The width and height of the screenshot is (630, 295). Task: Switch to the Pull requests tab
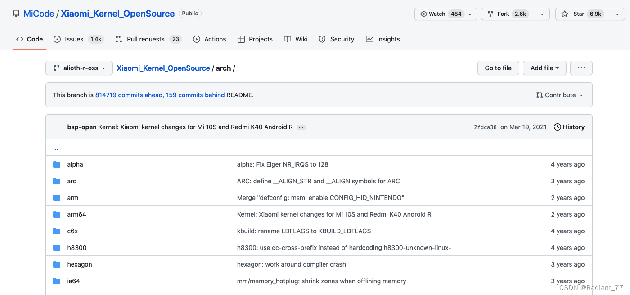coord(148,39)
